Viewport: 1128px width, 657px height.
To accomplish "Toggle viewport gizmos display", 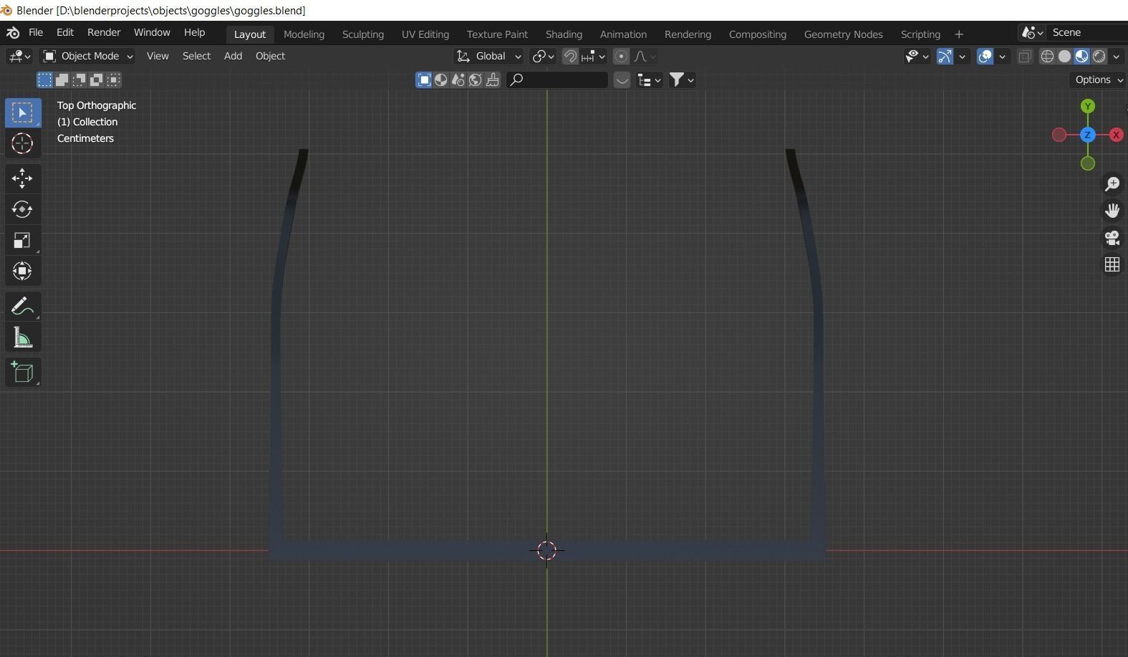I will click(x=945, y=56).
